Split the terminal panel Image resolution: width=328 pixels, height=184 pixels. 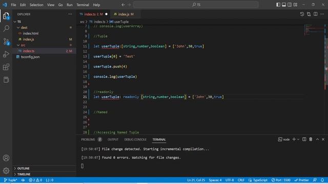tap(304, 139)
